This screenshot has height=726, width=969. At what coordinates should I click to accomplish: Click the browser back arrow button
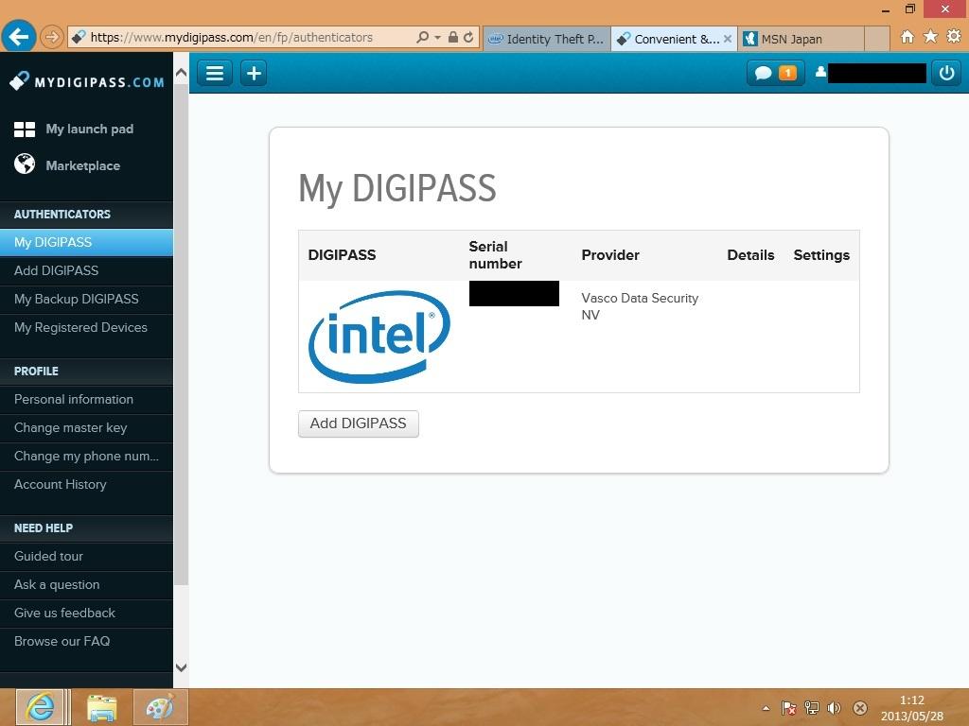click(19, 37)
